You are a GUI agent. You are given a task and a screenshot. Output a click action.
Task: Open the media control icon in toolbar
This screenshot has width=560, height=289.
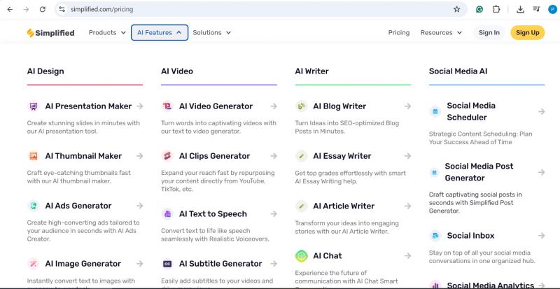tap(536, 9)
